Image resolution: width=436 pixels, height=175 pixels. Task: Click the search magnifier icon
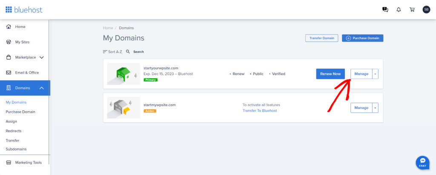128,52
